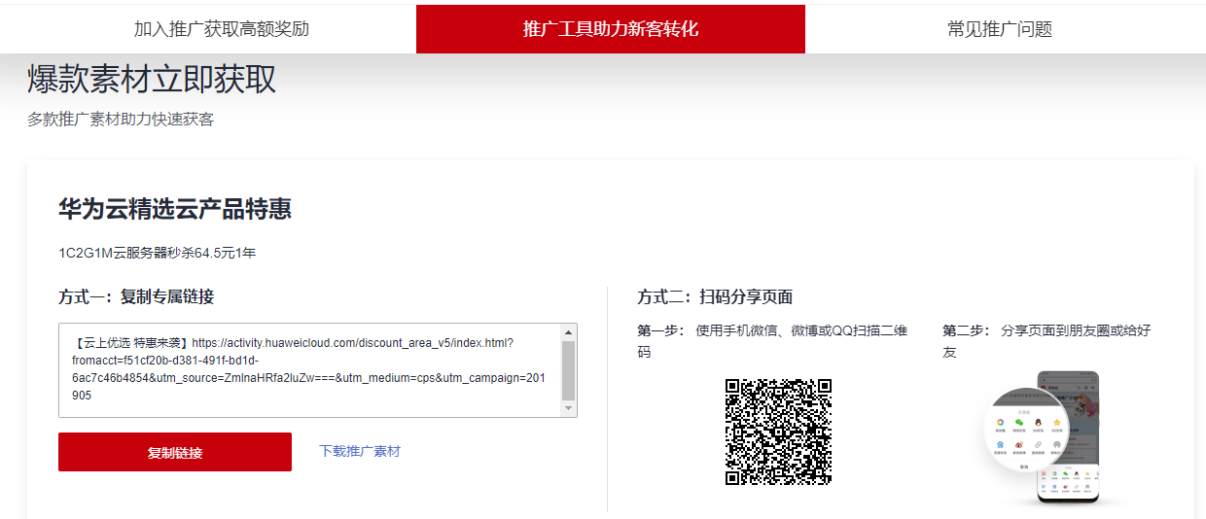Click the 方式二：扫码分享页面 label

[x=715, y=296]
